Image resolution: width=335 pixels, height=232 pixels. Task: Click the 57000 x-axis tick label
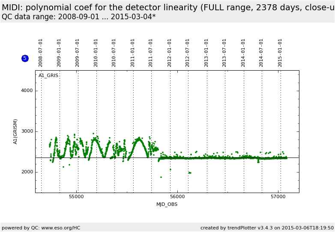(x=278, y=196)
